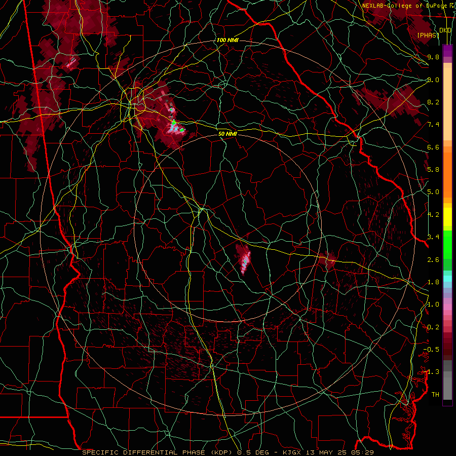Click the 9.8 value on the color scale

(433, 57)
